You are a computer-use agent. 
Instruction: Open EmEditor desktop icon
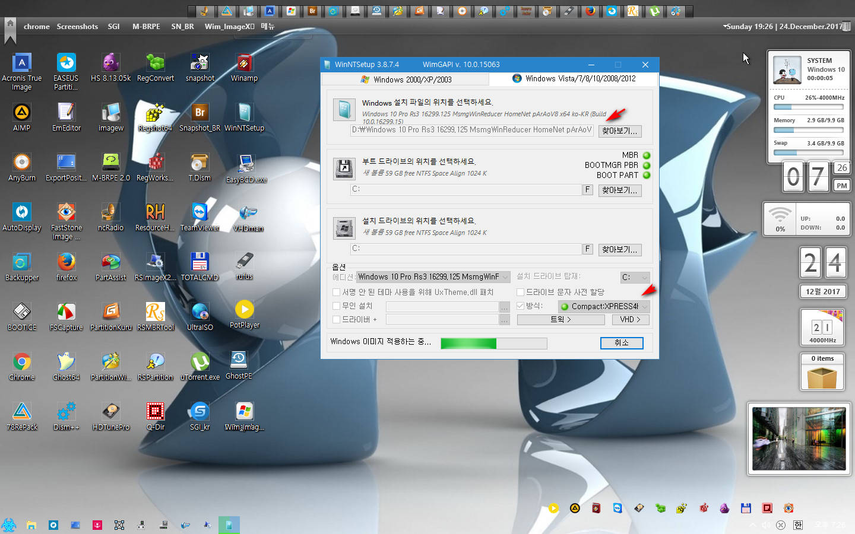click(x=66, y=117)
